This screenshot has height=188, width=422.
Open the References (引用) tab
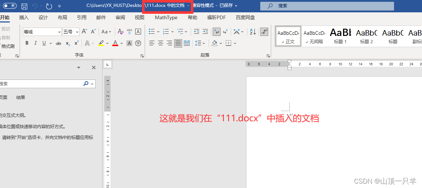coord(81,17)
